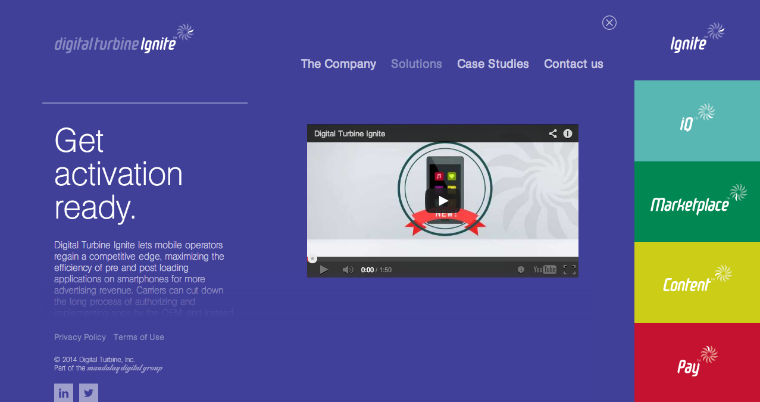Click the Watch Later clock icon
This screenshot has height=402, width=760.
pyautogui.click(x=520, y=269)
